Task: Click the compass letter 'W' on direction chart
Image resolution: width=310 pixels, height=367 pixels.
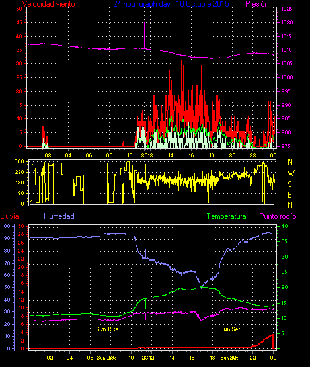Action: point(291,173)
